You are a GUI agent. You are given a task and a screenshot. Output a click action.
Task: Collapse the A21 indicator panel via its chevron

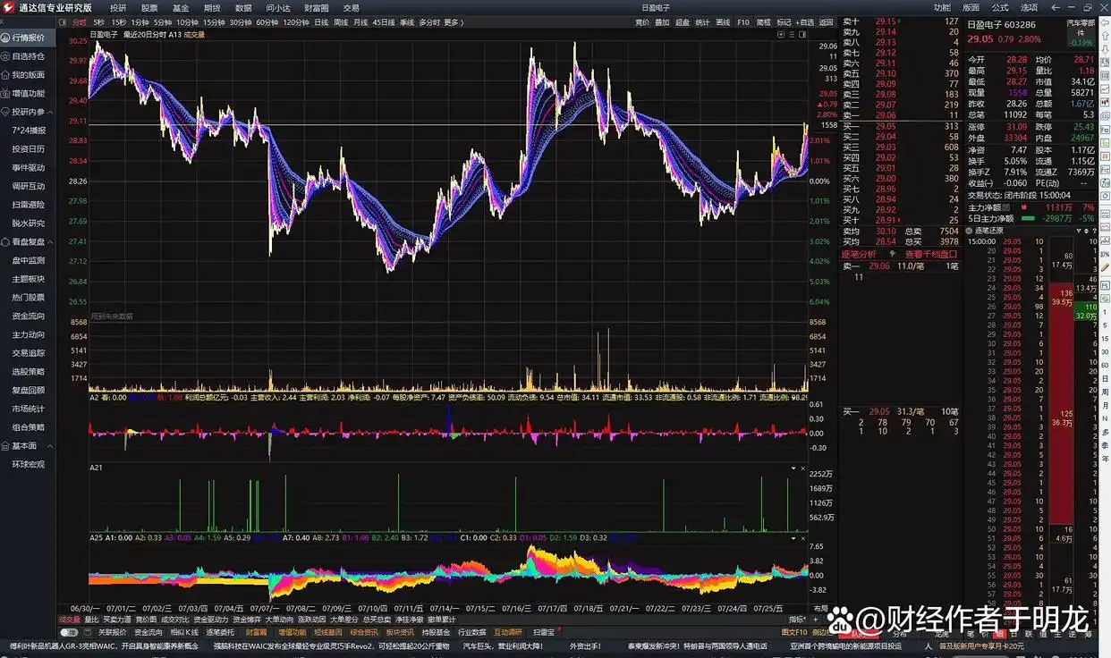pyautogui.click(x=793, y=468)
